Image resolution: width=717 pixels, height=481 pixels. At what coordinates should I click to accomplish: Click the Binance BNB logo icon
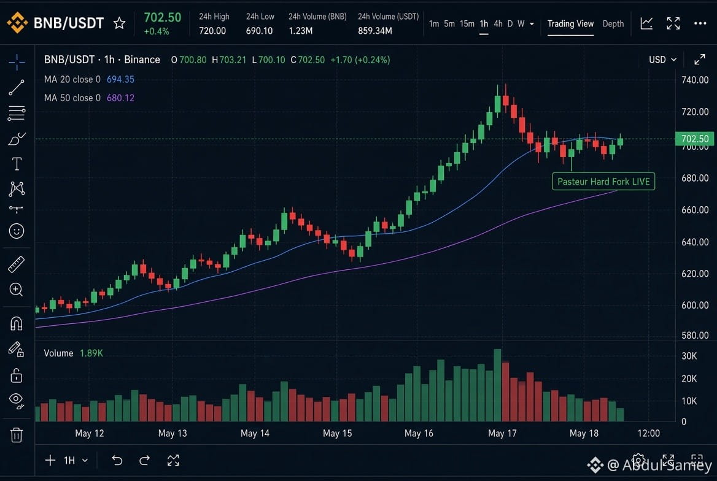(17, 23)
